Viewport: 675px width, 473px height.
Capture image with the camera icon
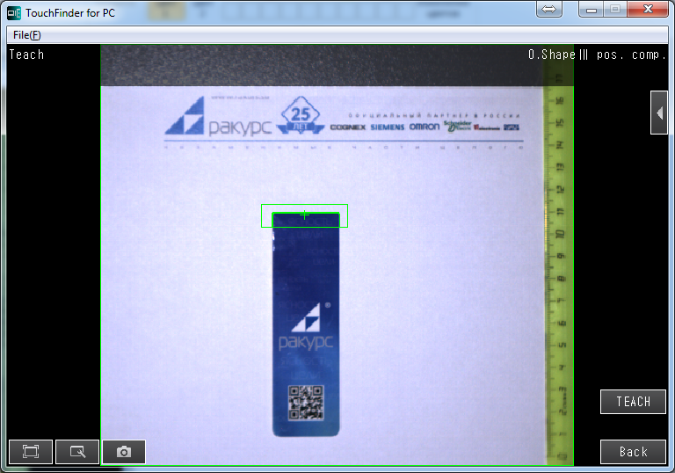[x=124, y=452]
